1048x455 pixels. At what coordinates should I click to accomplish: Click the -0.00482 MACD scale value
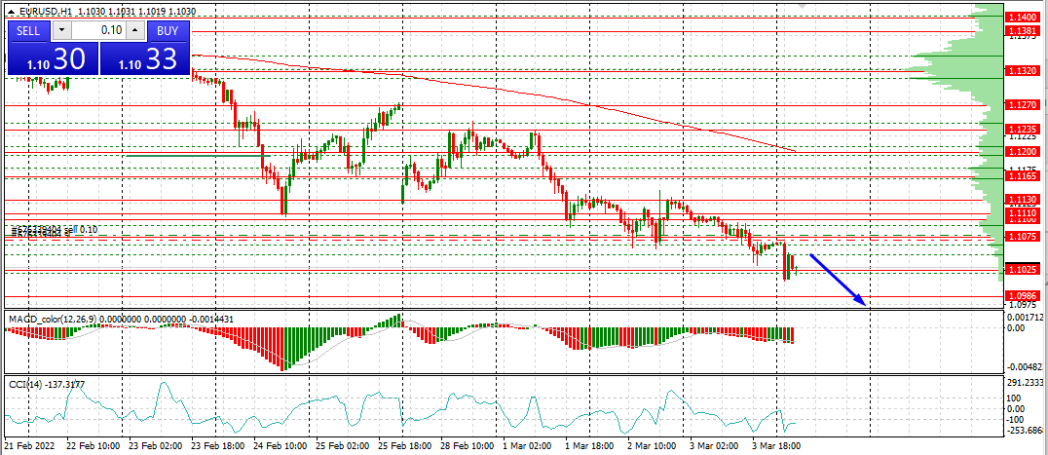[1026, 367]
